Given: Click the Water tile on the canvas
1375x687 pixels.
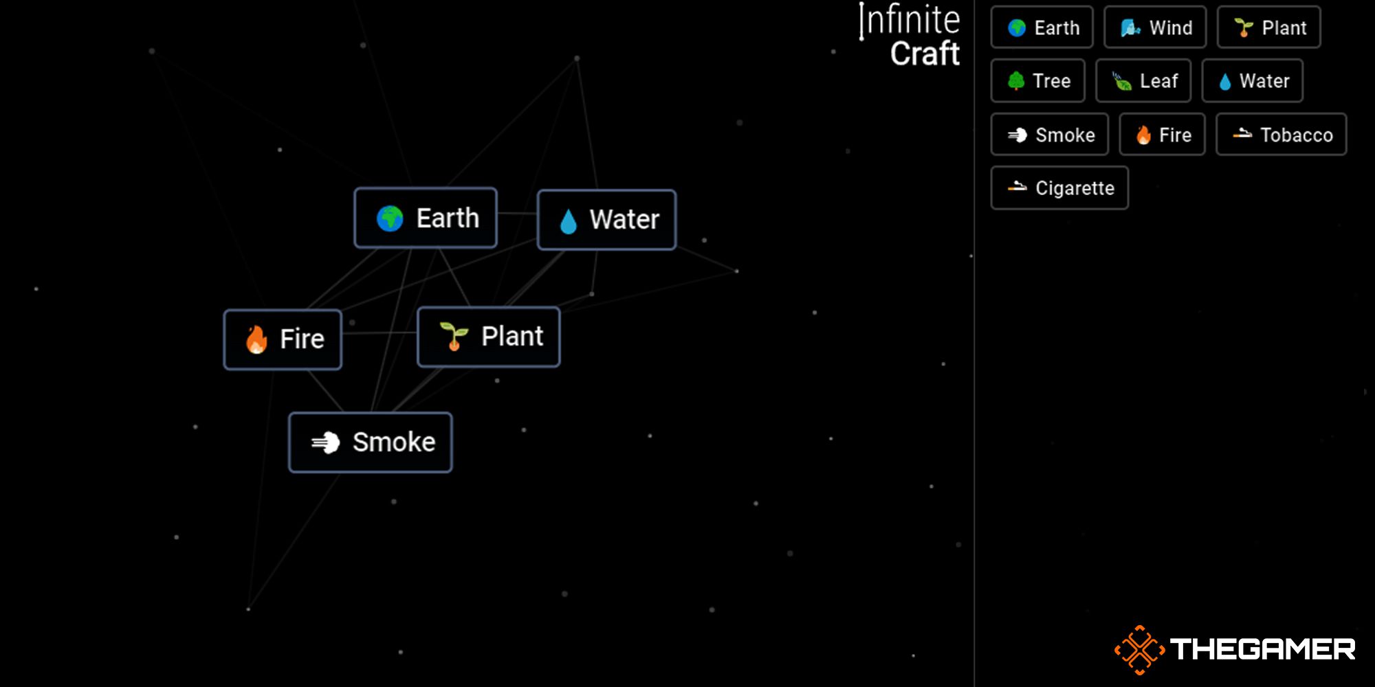Looking at the screenshot, I should tap(606, 220).
